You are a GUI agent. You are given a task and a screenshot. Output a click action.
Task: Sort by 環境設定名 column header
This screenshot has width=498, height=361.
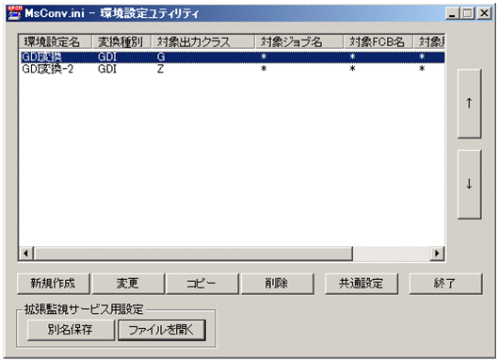click(55, 41)
